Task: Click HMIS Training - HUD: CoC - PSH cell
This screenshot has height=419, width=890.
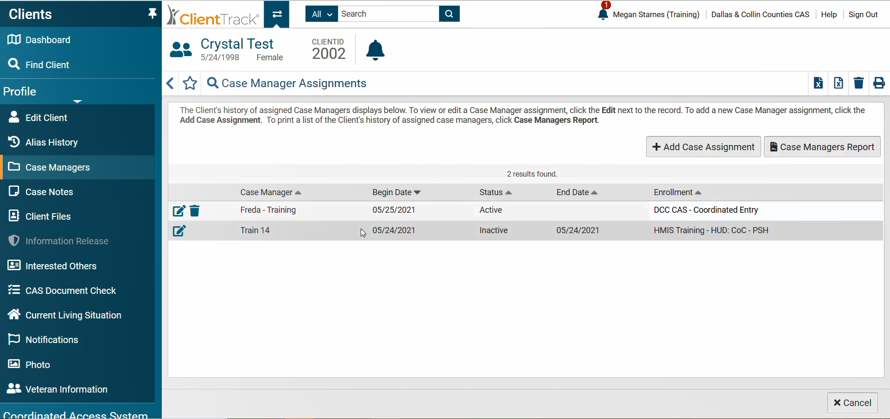Action: pos(711,230)
